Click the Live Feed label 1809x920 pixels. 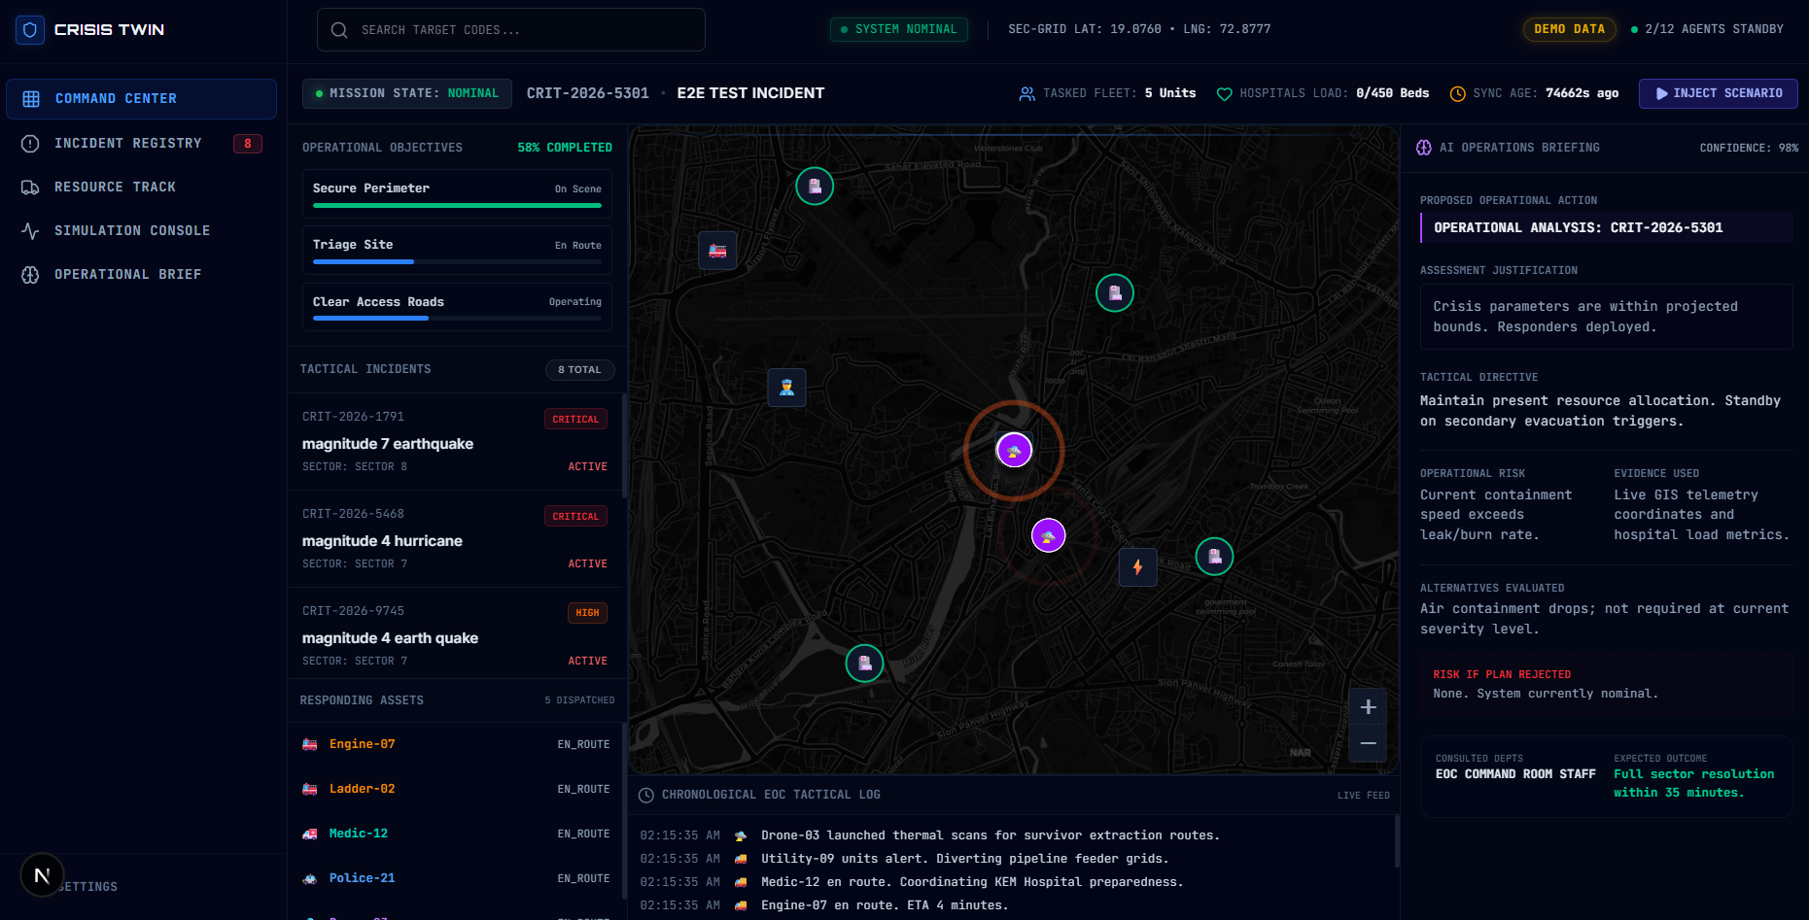(1364, 796)
